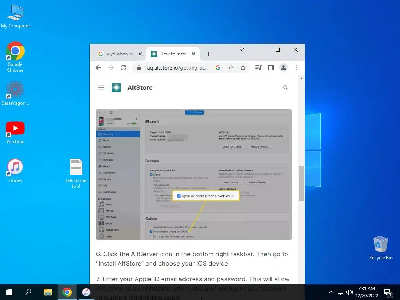Open Windows taskbar search
Viewport: 400px width, 300px height.
pos(28,292)
